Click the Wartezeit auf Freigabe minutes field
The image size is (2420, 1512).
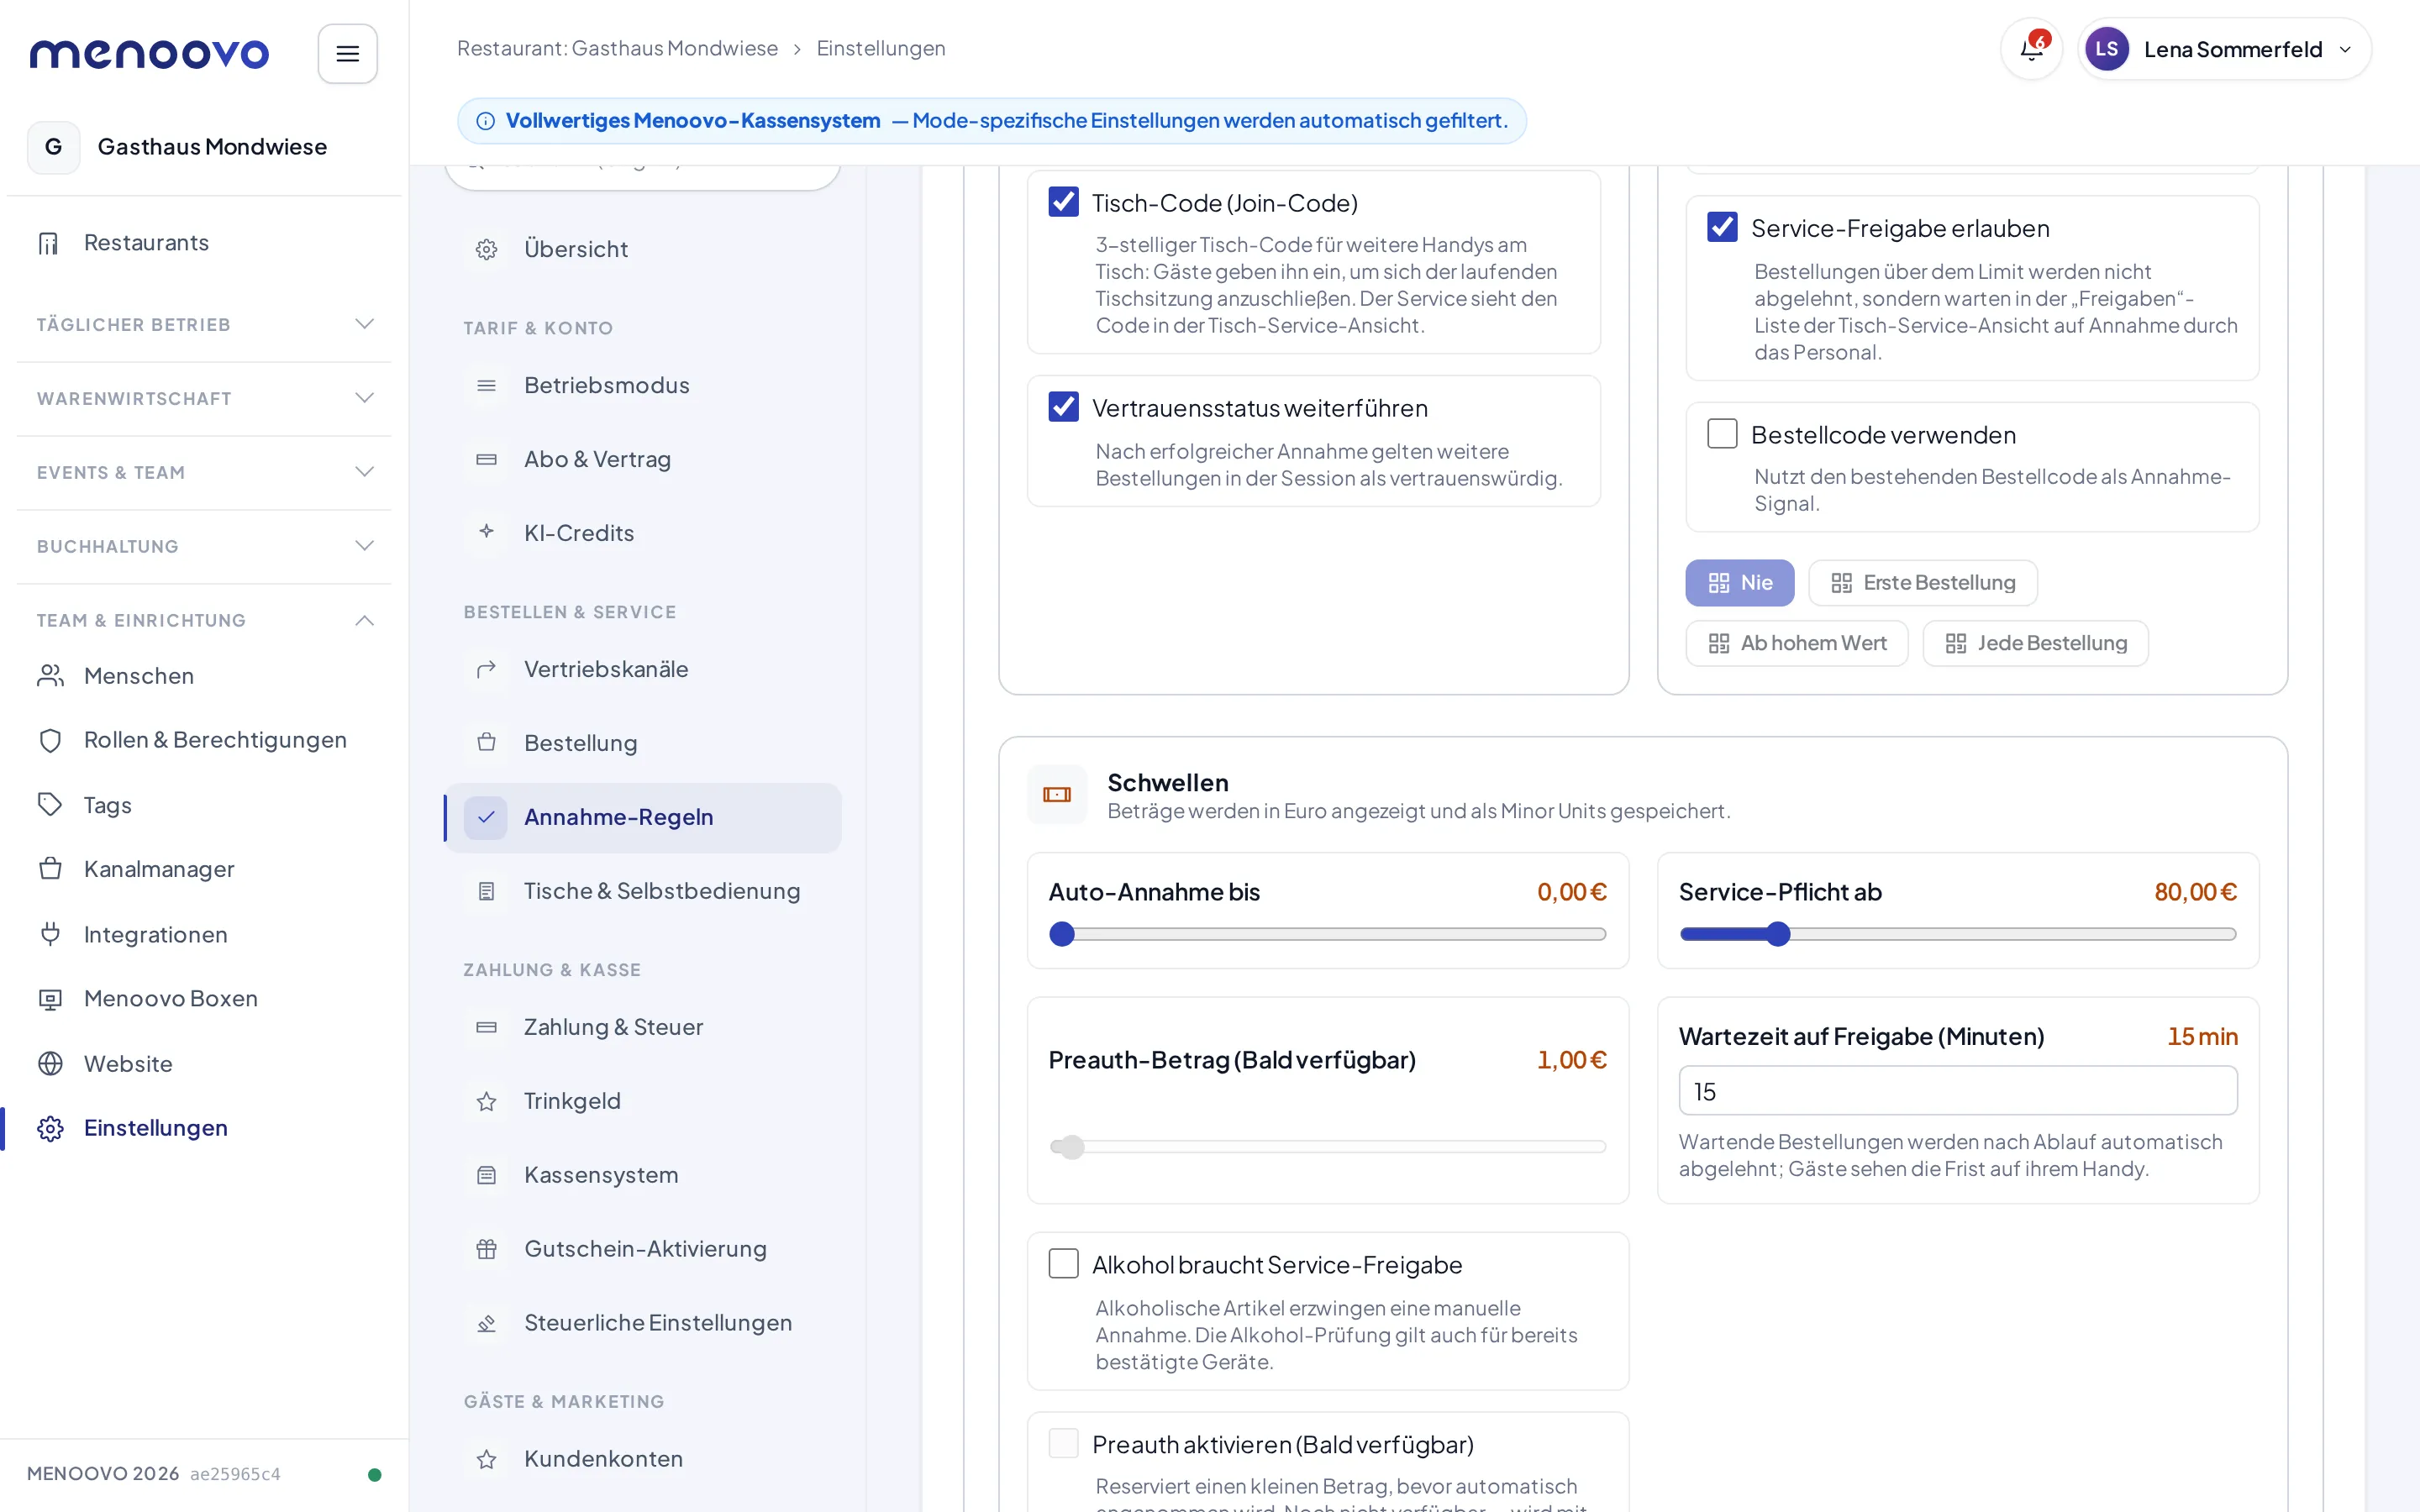[1957, 1091]
